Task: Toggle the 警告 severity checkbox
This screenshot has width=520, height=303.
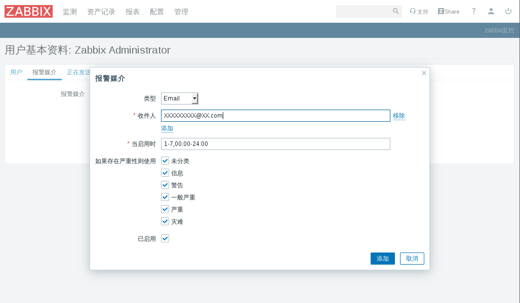Action: [165, 185]
